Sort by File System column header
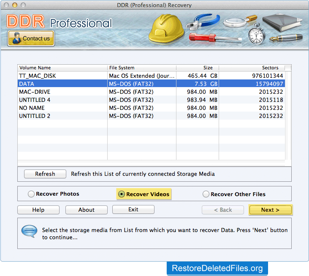Image resolution: width=309 pixels, height=276 pixels. click(142, 68)
